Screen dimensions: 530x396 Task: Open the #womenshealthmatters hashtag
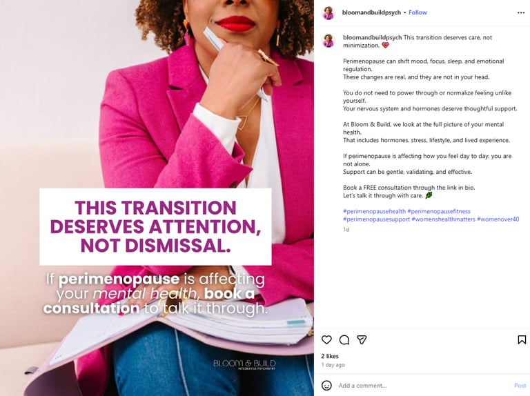click(443, 219)
